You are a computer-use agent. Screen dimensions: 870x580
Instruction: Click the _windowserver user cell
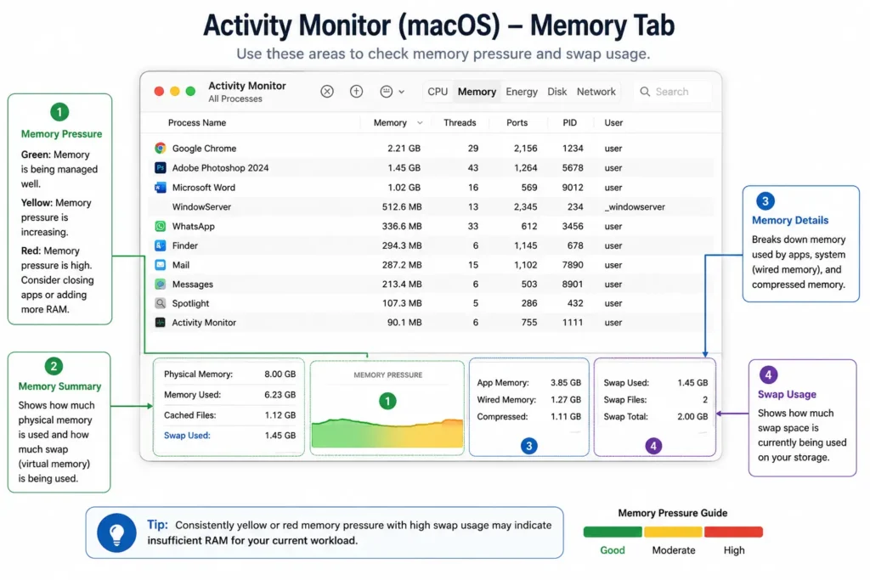[635, 207]
